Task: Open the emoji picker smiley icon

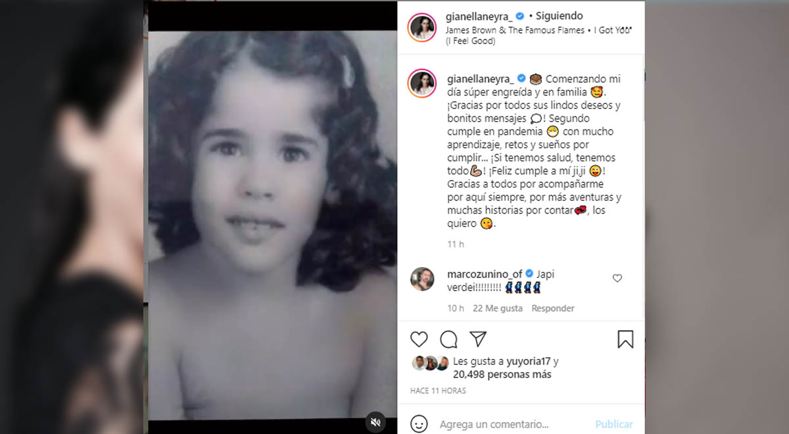Action: coord(419,423)
